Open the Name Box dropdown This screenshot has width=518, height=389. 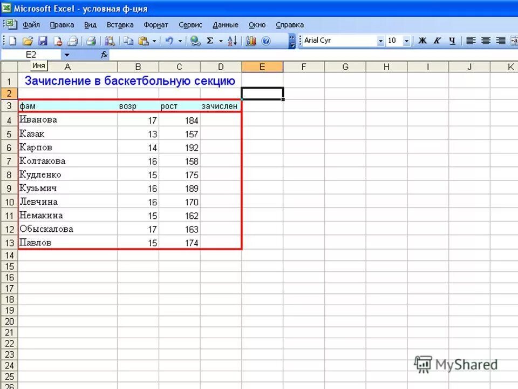point(66,54)
